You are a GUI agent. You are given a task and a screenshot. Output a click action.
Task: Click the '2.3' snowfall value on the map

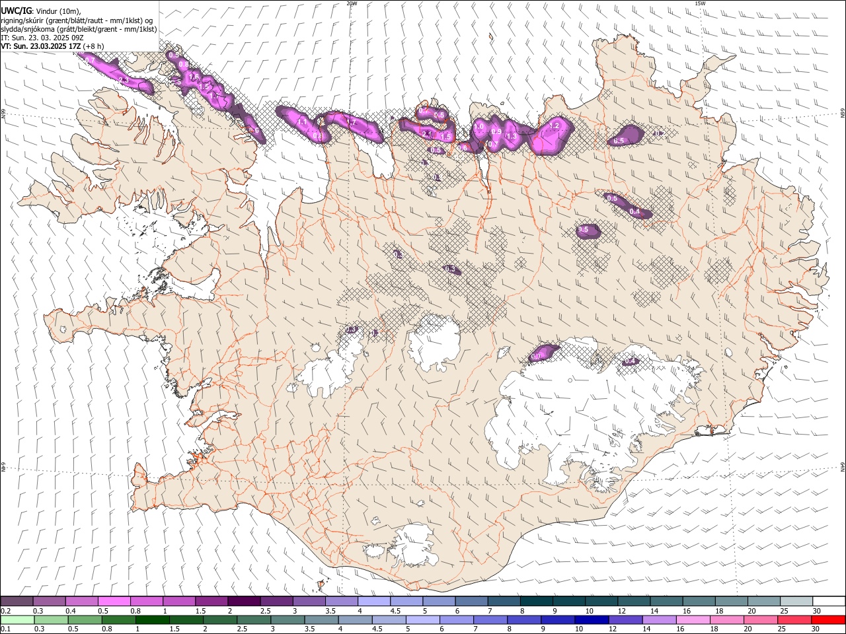pyautogui.click(x=123, y=80)
